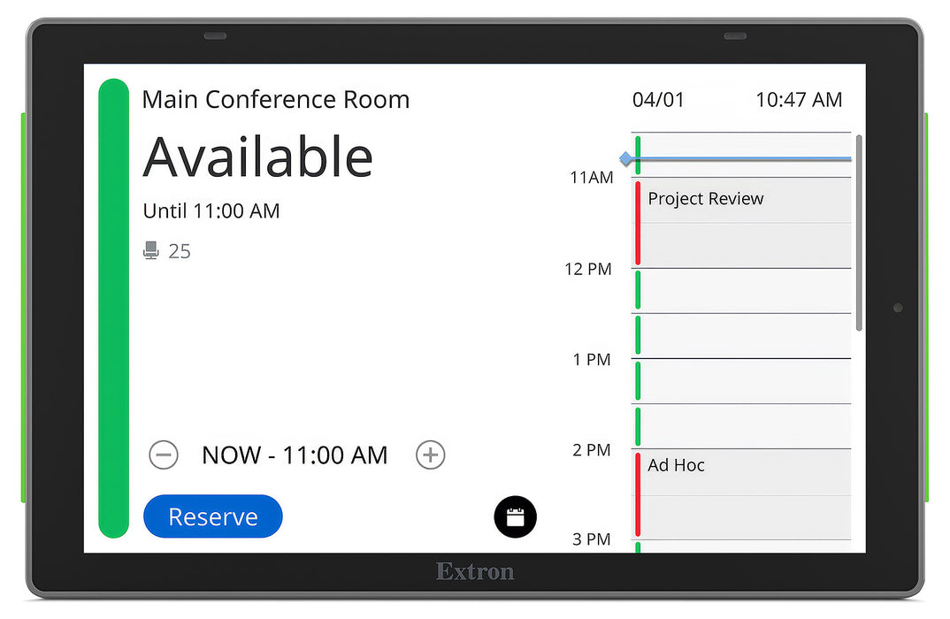Choose the free 1:30 PM time slot

click(x=741, y=426)
